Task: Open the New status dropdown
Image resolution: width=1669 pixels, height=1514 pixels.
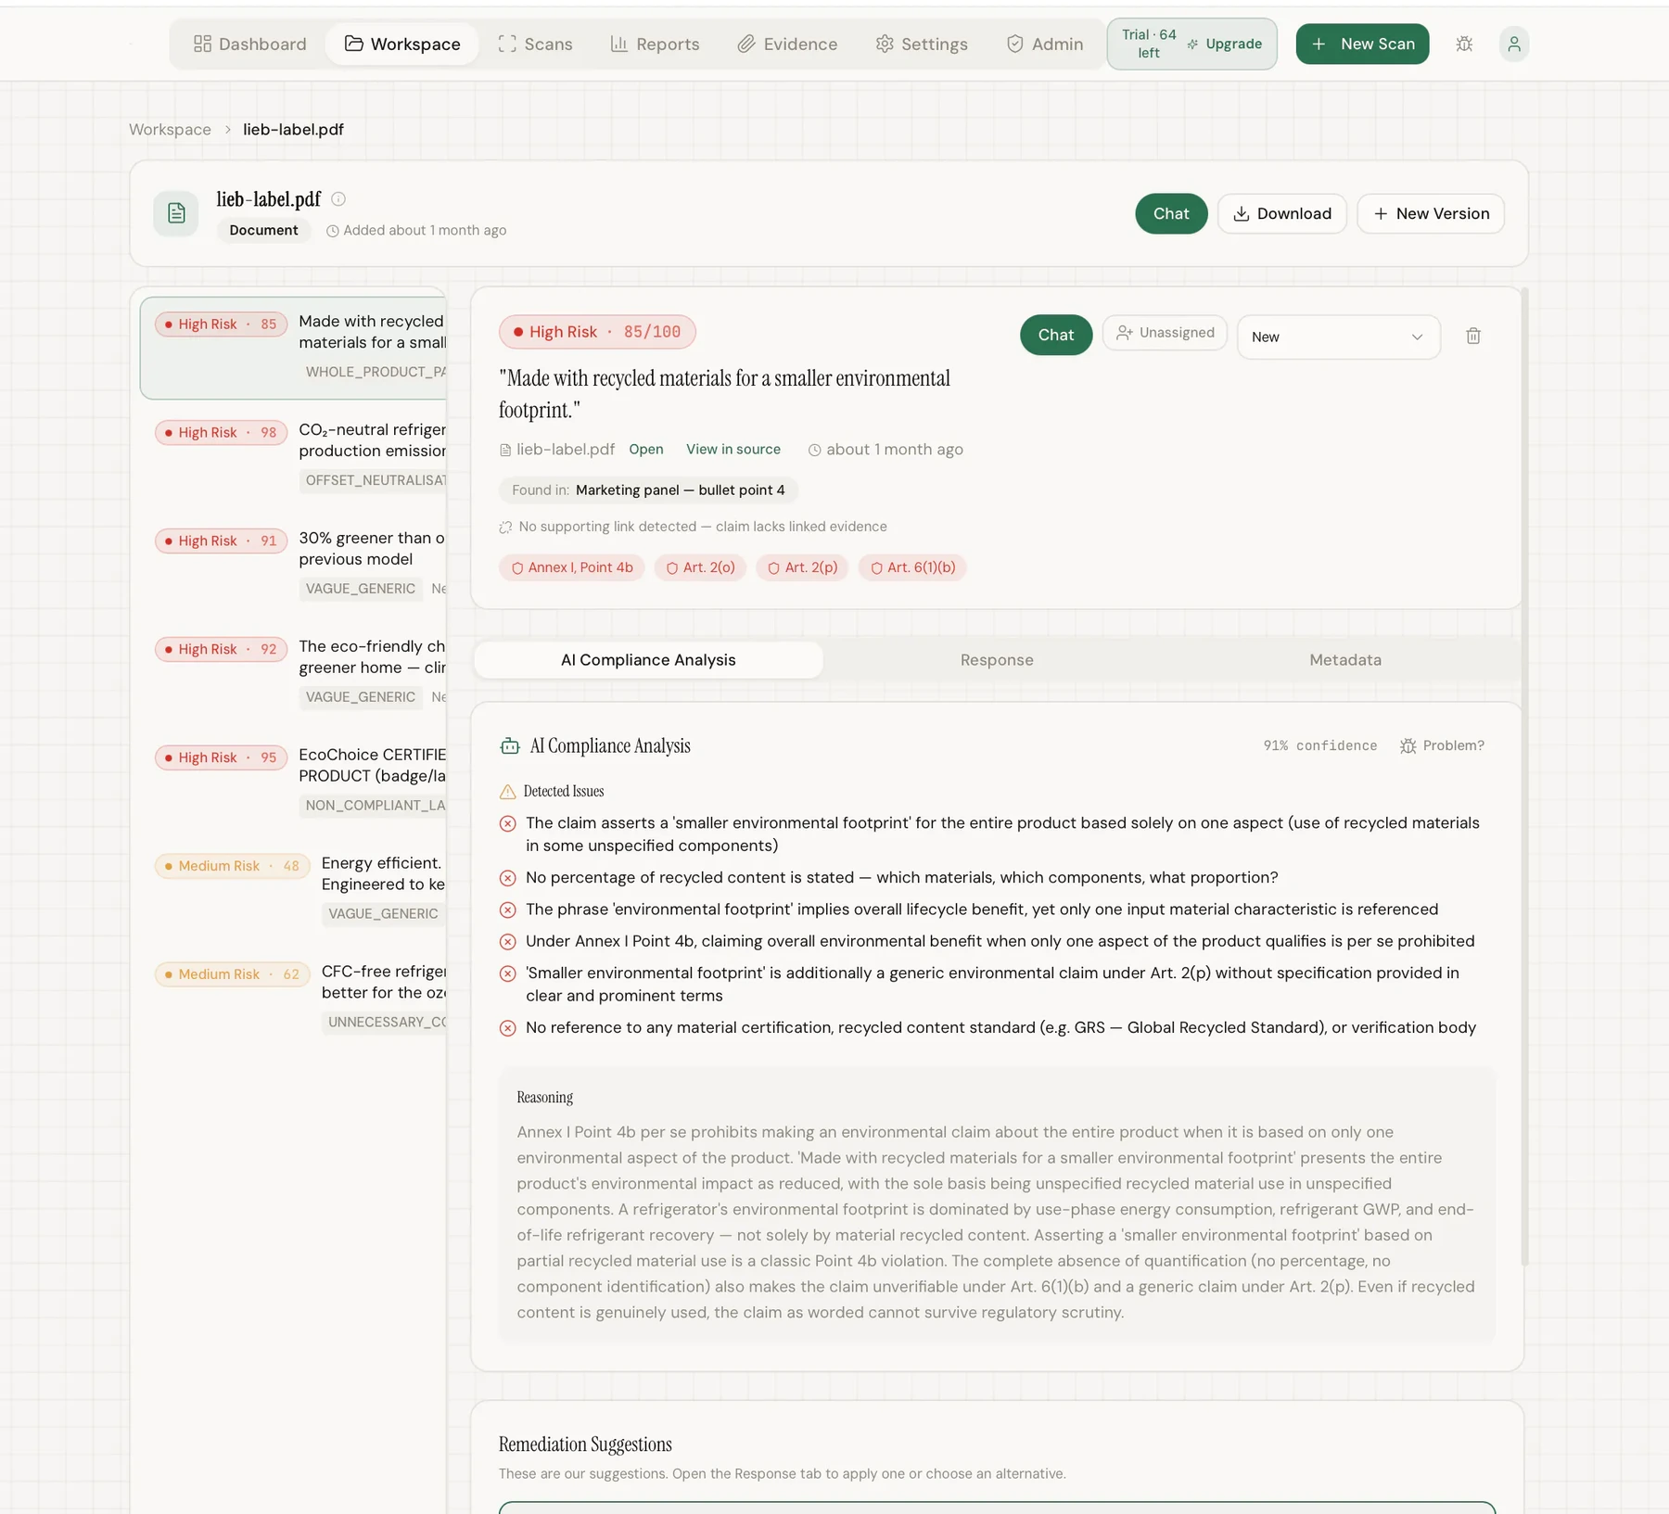Action: click(1338, 337)
